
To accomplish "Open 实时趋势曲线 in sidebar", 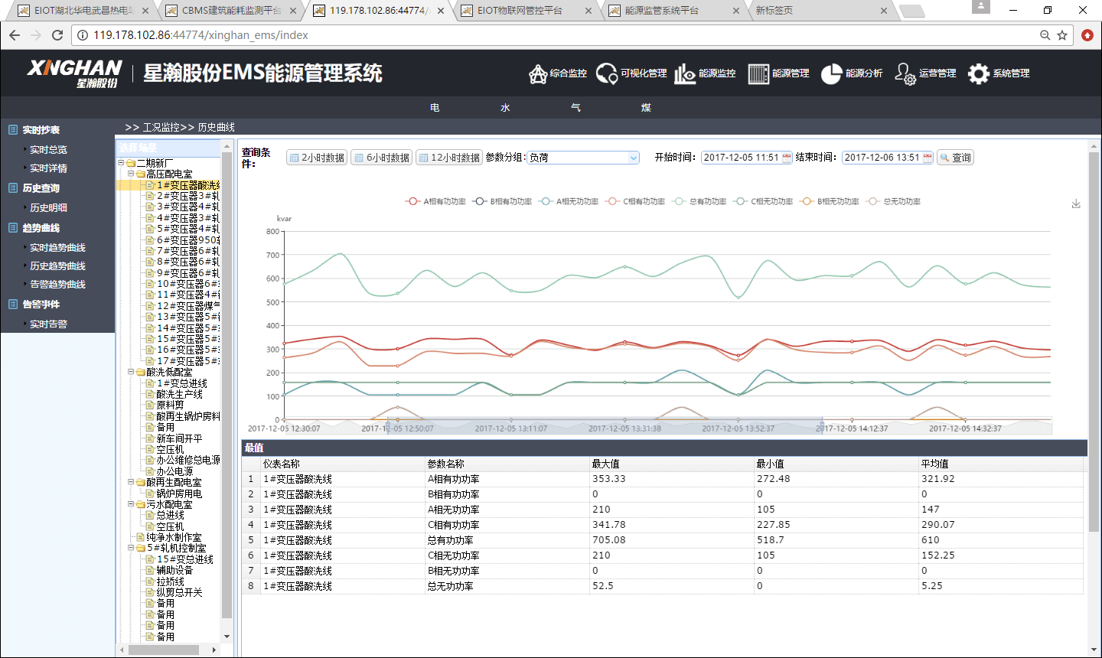I will pyautogui.click(x=57, y=248).
